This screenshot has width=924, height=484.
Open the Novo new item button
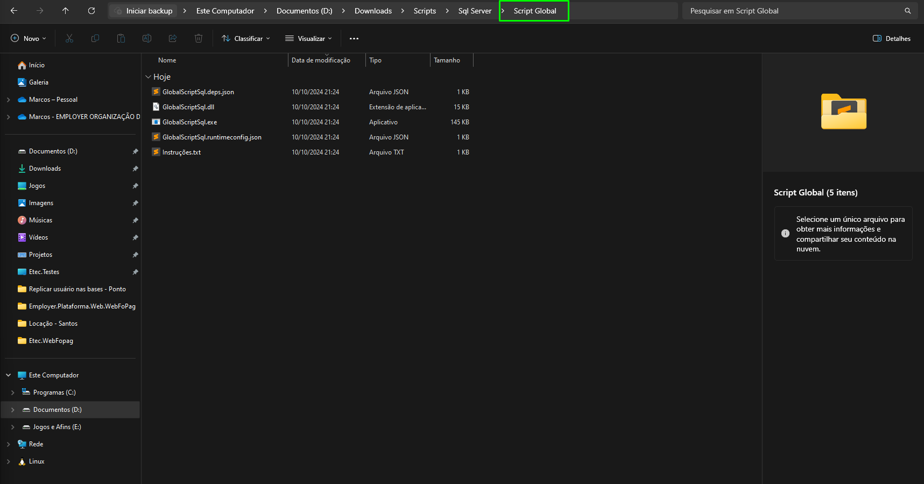click(x=29, y=38)
